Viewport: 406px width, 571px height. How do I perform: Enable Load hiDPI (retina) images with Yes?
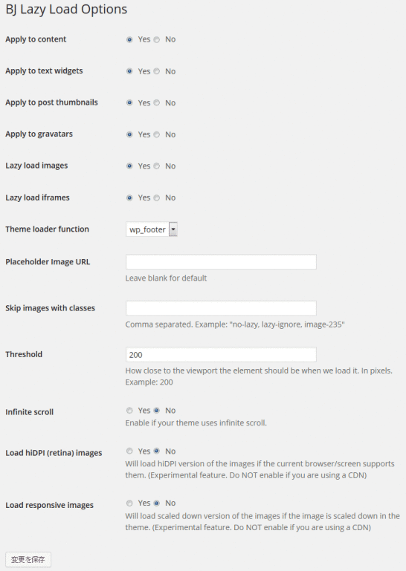[x=129, y=451]
